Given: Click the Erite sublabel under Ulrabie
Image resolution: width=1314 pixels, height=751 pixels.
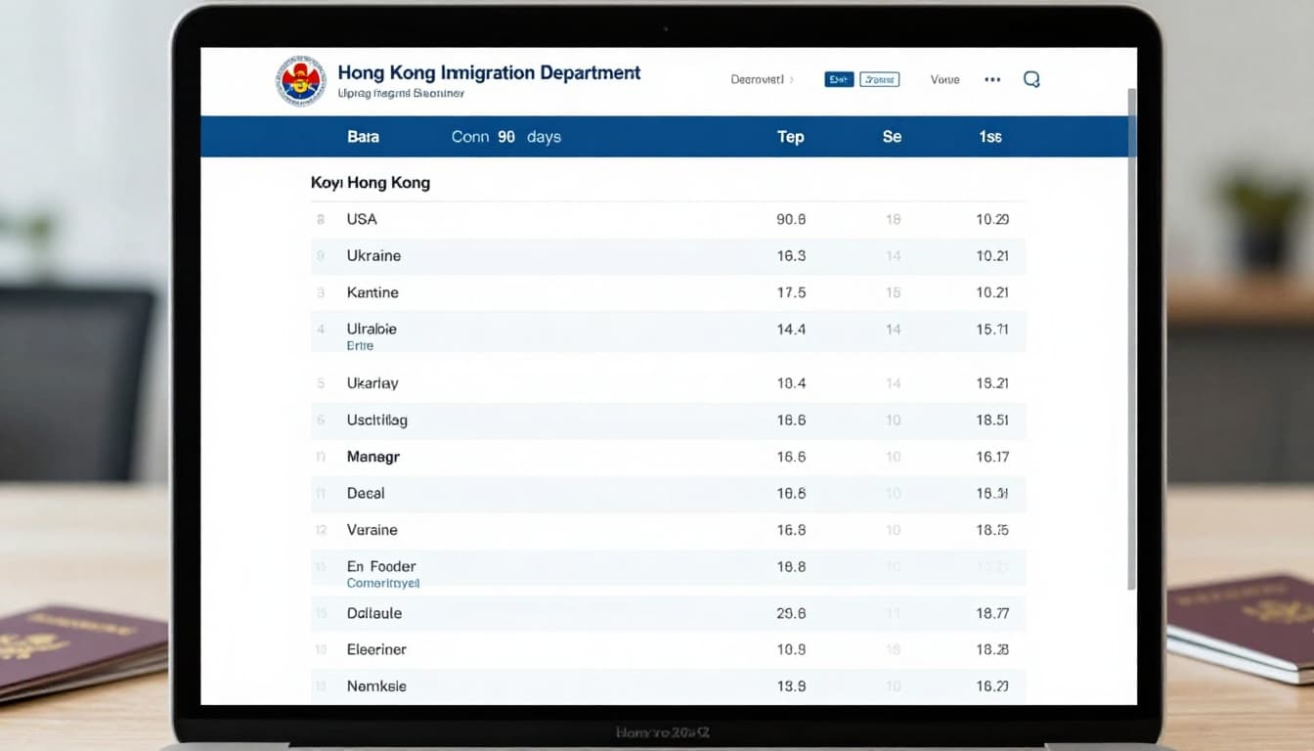Looking at the screenshot, I should tap(360, 346).
